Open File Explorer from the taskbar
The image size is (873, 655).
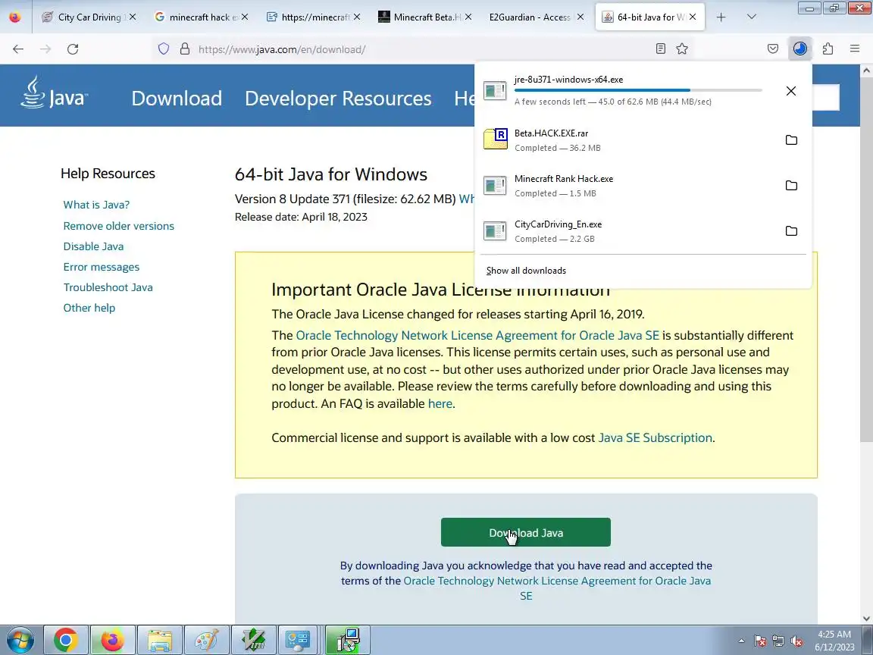click(x=160, y=640)
